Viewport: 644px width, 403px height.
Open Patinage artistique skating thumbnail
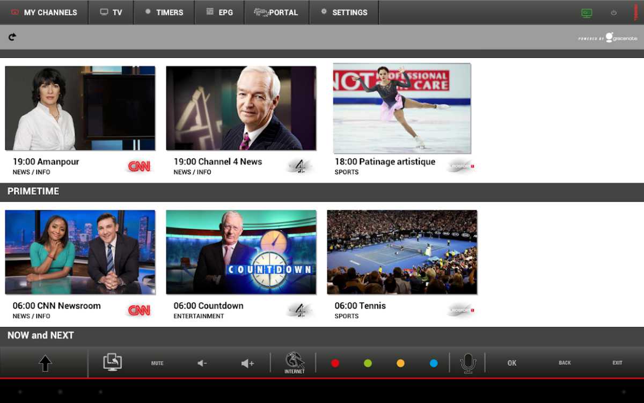402,108
